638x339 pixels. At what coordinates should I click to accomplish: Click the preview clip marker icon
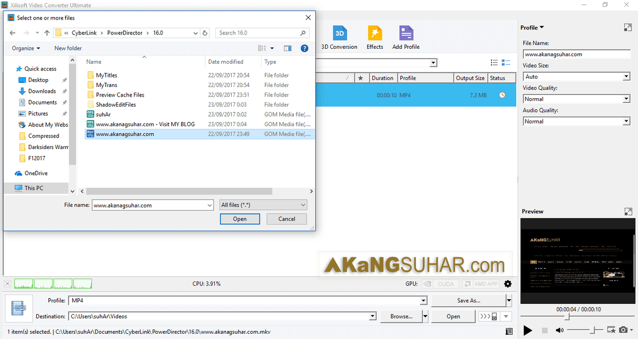[611, 330]
